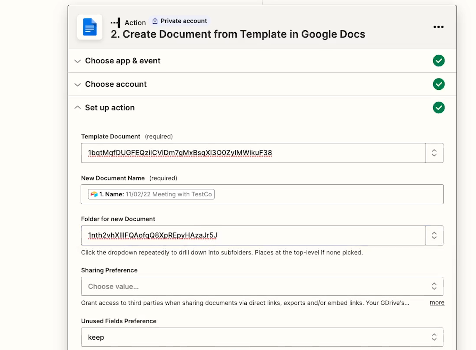Image resolution: width=476 pixels, height=350 pixels.
Task: Click the folder ID input field
Action: point(253,235)
